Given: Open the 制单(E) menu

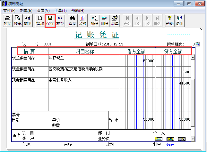Looking at the screenshot, I should [x=26, y=10].
